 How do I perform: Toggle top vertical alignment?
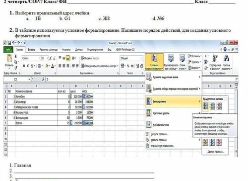(x=60, y=58)
